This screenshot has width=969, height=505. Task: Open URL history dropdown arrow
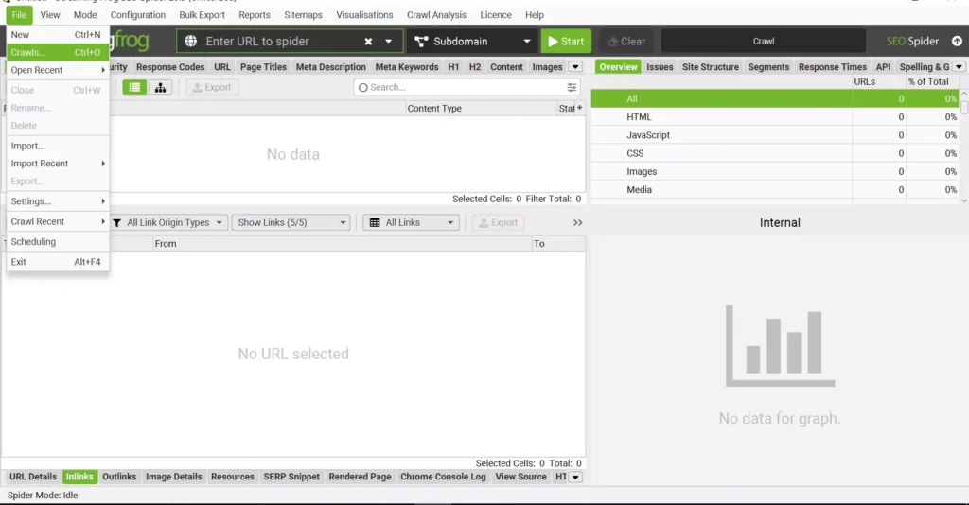[389, 42]
